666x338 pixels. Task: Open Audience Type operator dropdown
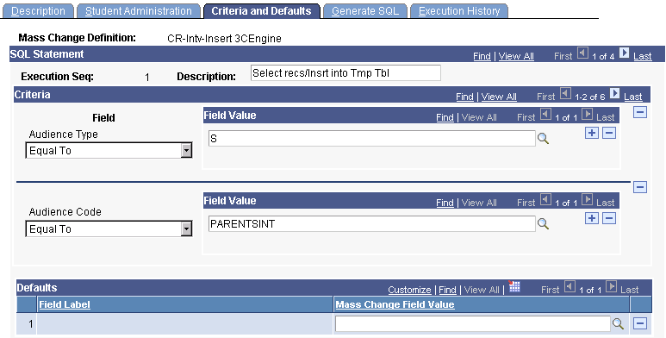(186, 151)
